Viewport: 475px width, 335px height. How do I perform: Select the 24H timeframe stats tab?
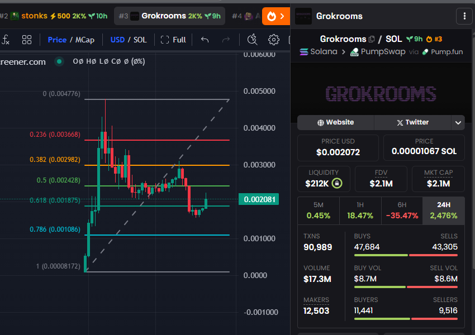444,211
